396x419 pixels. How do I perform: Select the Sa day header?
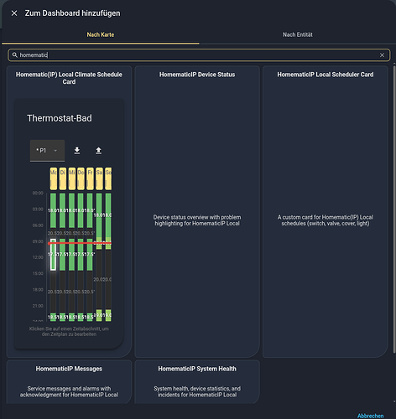tap(99, 178)
